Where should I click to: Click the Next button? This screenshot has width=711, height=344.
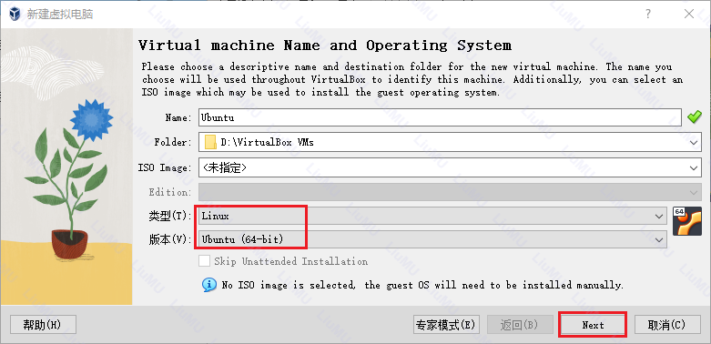(593, 325)
